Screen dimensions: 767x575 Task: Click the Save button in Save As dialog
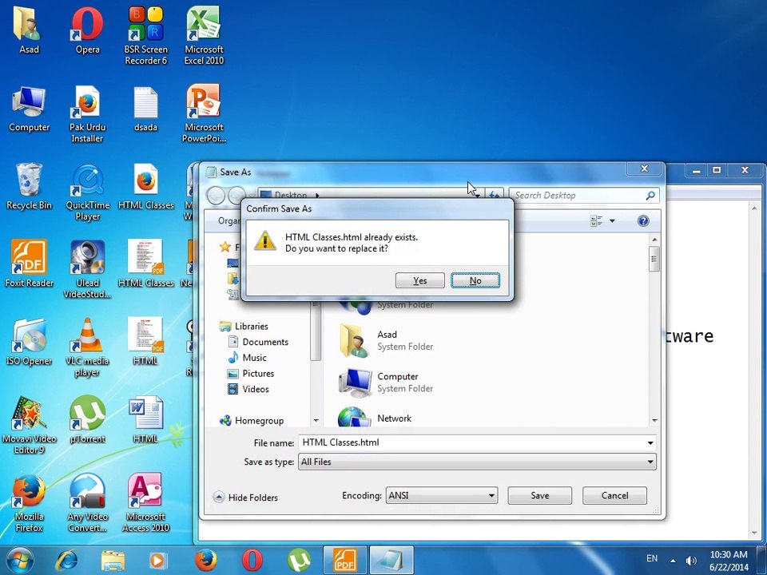(x=539, y=495)
